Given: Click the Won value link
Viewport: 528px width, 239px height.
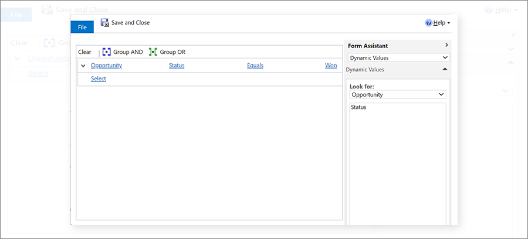Looking at the screenshot, I should click(x=331, y=65).
